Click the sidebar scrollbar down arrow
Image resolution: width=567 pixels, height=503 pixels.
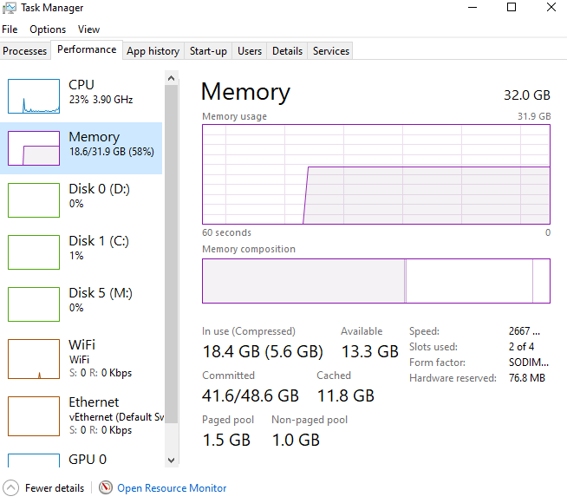pyautogui.click(x=170, y=460)
